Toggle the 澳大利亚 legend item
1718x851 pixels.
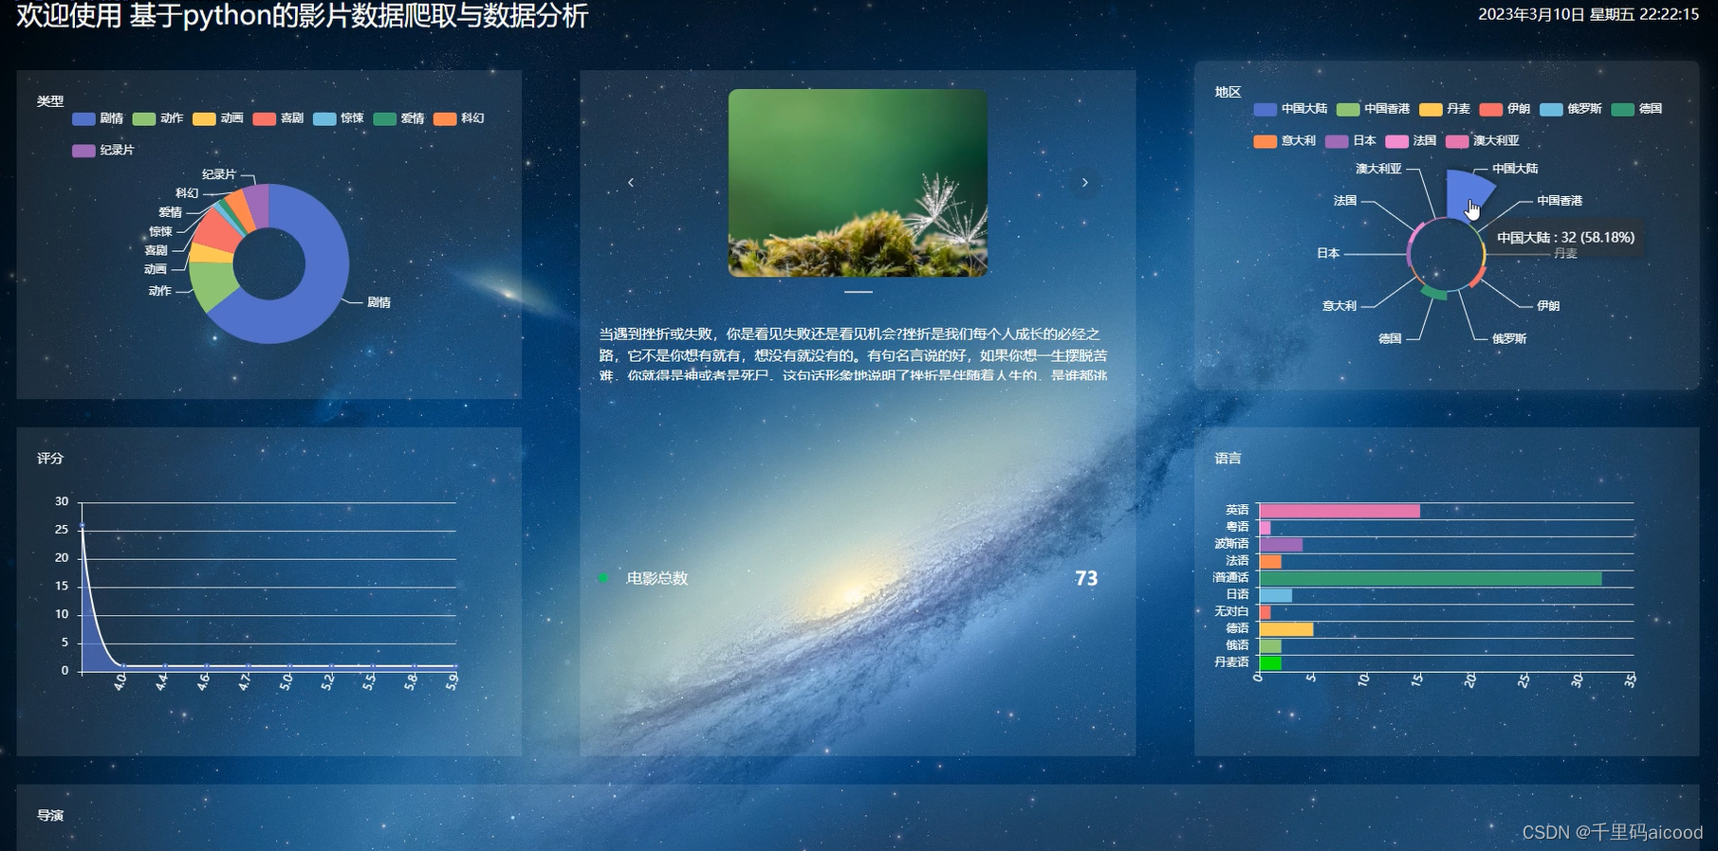pos(1482,141)
